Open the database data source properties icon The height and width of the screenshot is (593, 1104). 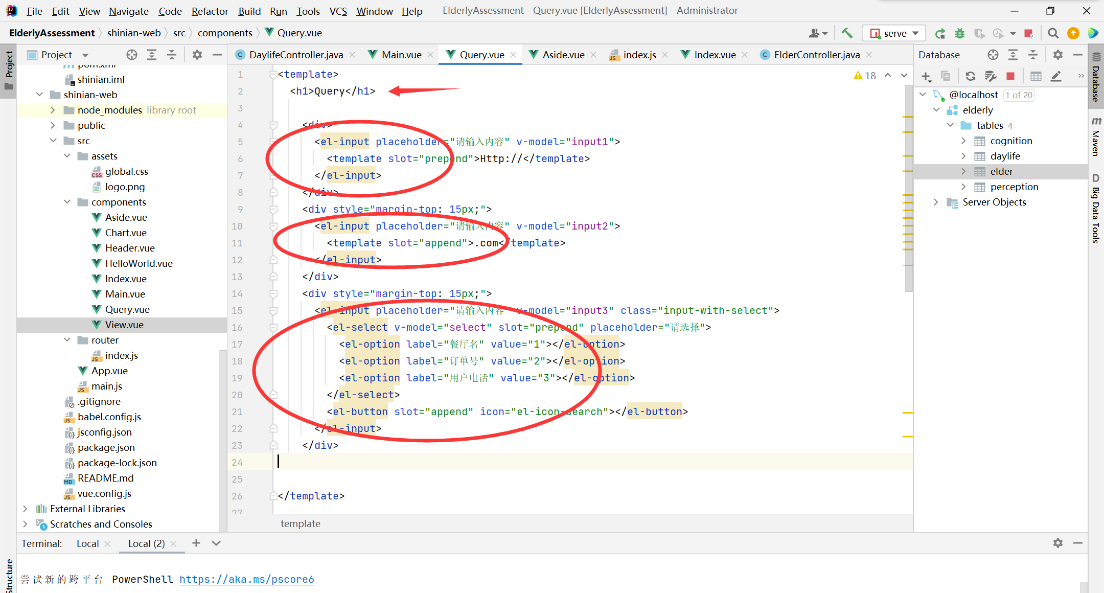(x=991, y=76)
